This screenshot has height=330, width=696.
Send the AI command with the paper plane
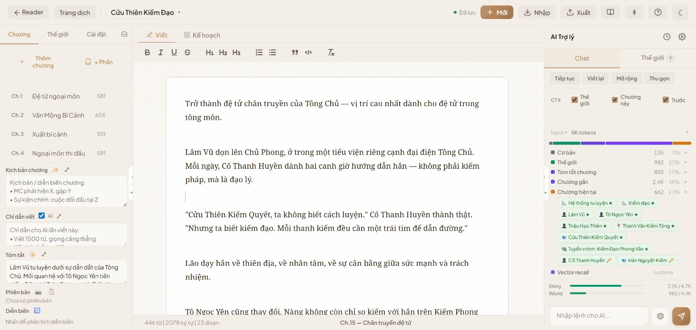pos(681,316)
